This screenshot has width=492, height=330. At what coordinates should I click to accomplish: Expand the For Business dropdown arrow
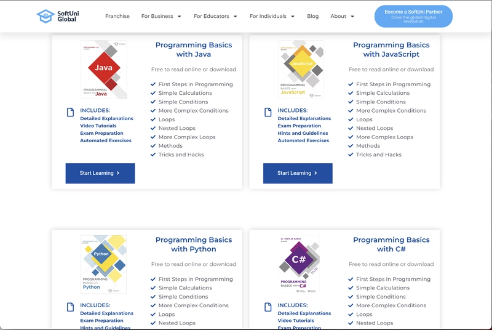coord(180,17)
